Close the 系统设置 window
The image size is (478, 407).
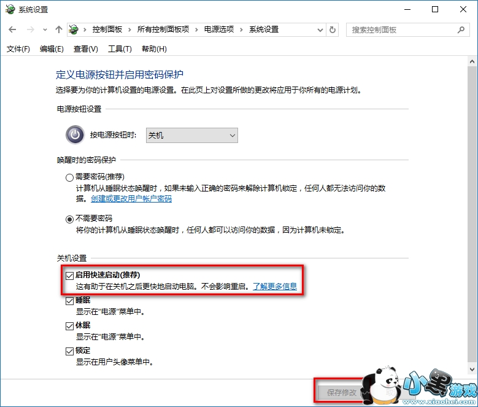click(x=463, y=9)
